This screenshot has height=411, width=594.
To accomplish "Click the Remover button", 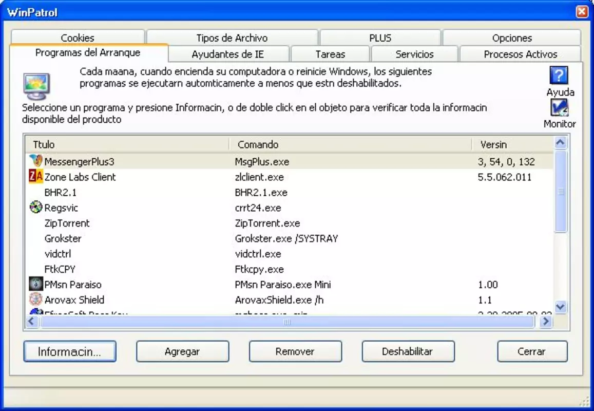I will coord(296,351).
